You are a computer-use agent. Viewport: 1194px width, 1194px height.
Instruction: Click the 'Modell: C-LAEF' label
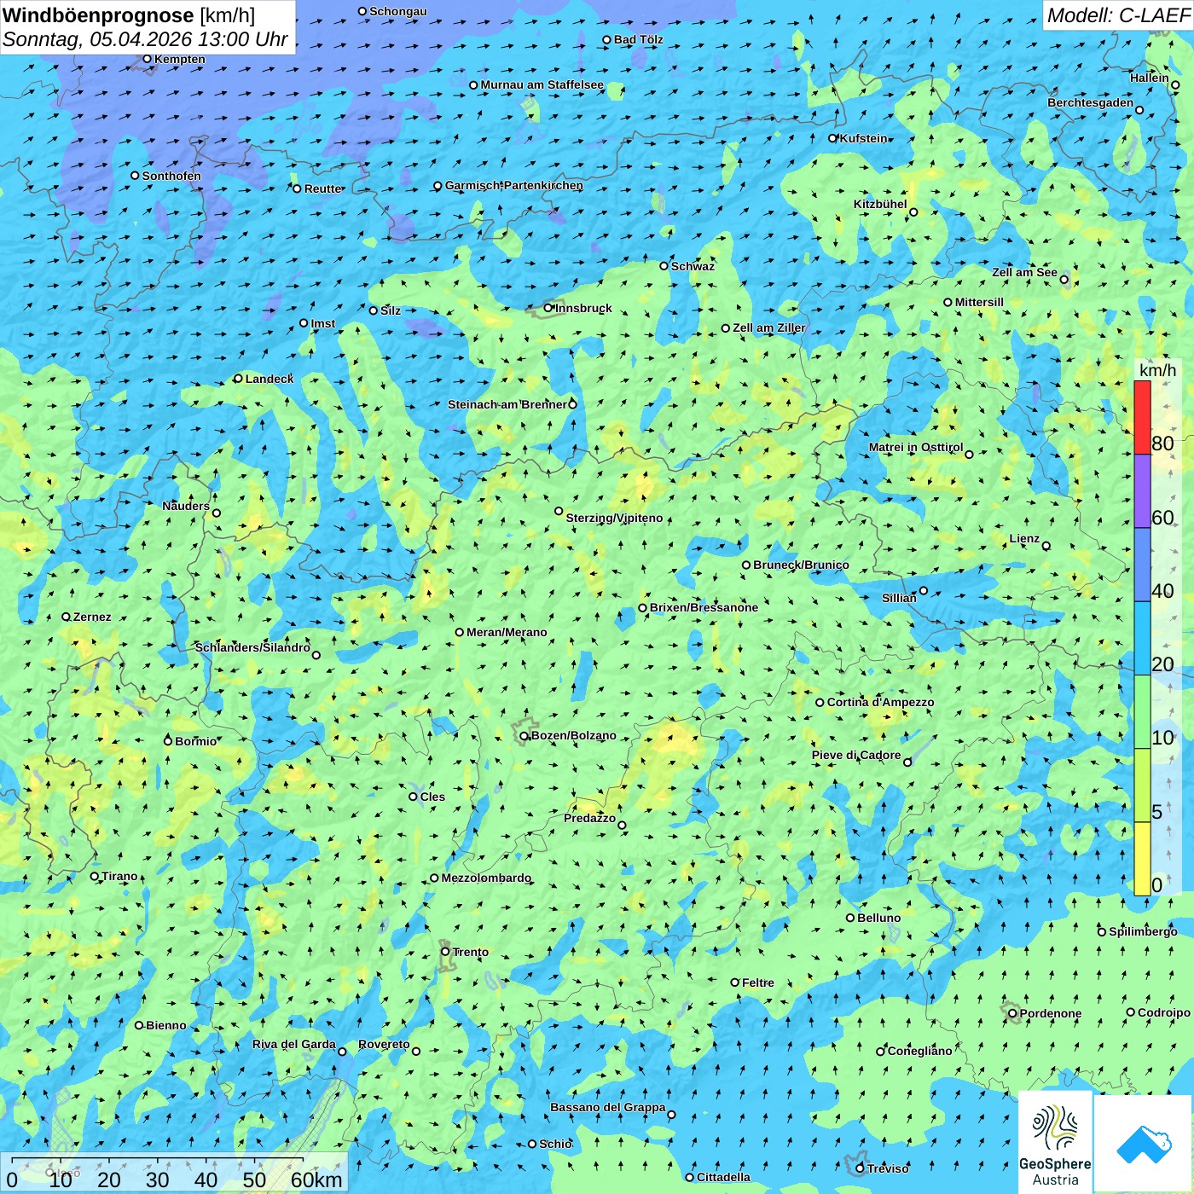tap(1118, 15)
